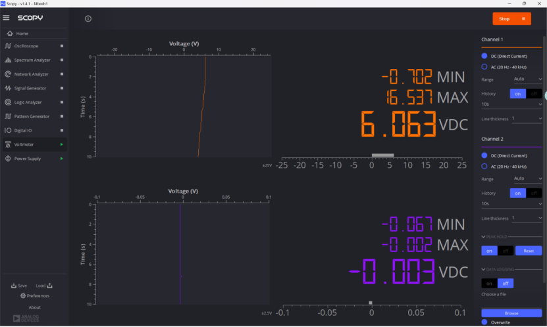Image resolution: width=547 pixels, height=327 pixels.
Task: Select Channel 2 DC (Direct Current)
Action: point(484,155)
